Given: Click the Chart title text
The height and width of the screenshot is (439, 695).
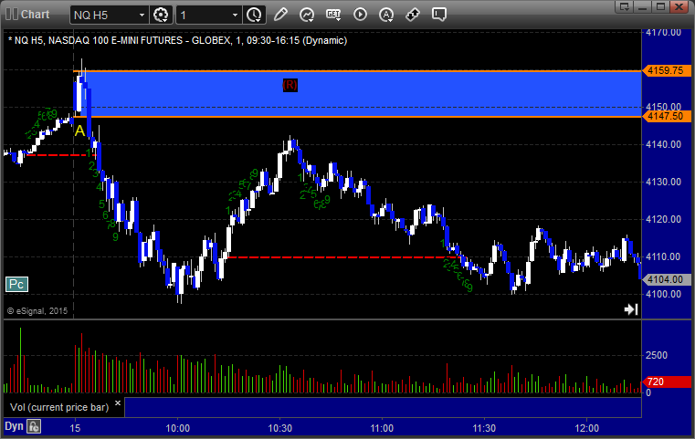Looking at the screenshot, I should pos(35,15).
